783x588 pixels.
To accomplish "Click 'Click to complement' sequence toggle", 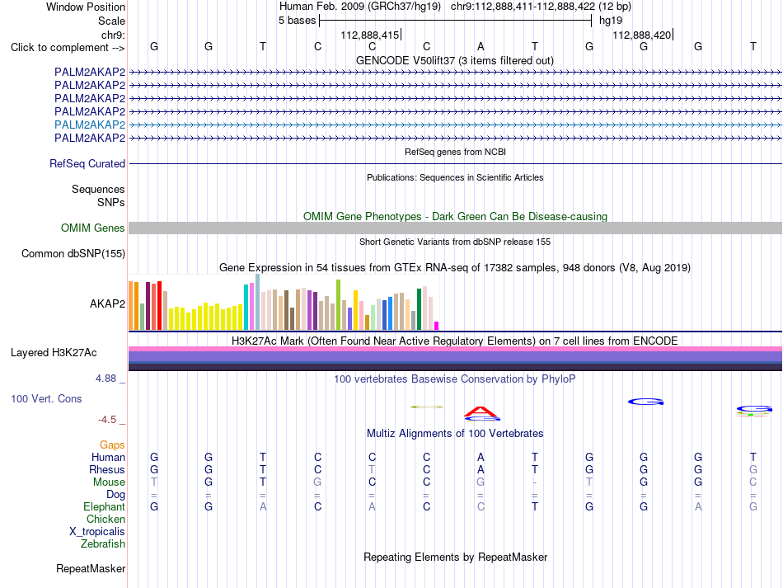I will tap(68, 48).
